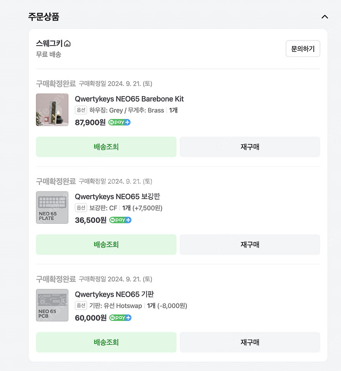This screenshot has height=371, width=341.
Task: Click the 문의하기 button
Action: coord(303,48)
